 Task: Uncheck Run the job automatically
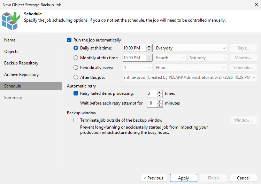69,40
